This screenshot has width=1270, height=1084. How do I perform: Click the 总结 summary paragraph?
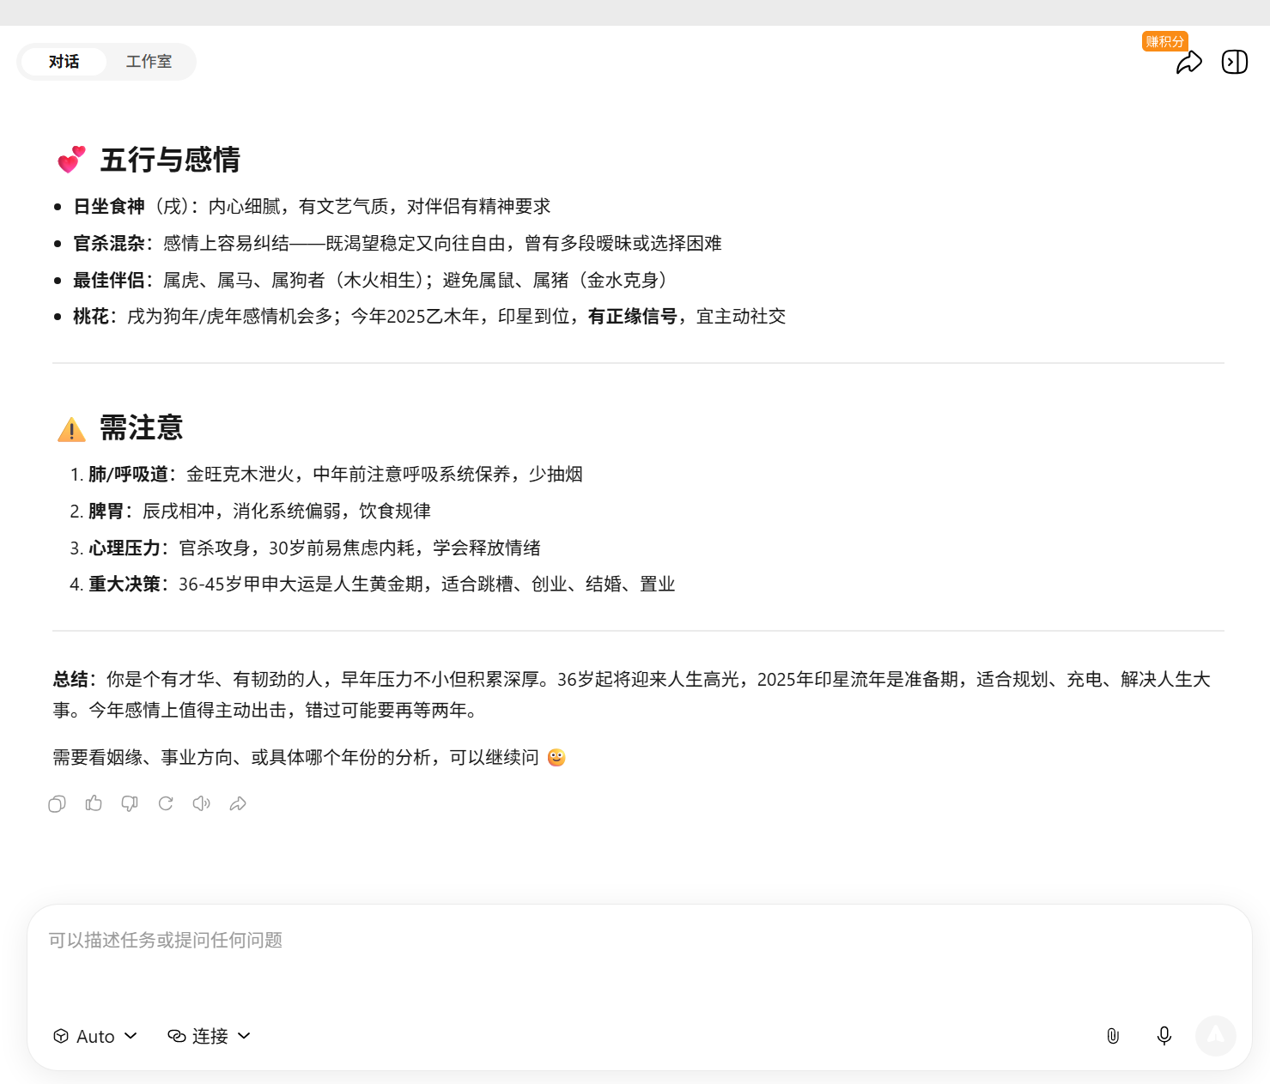coord(632,695)
